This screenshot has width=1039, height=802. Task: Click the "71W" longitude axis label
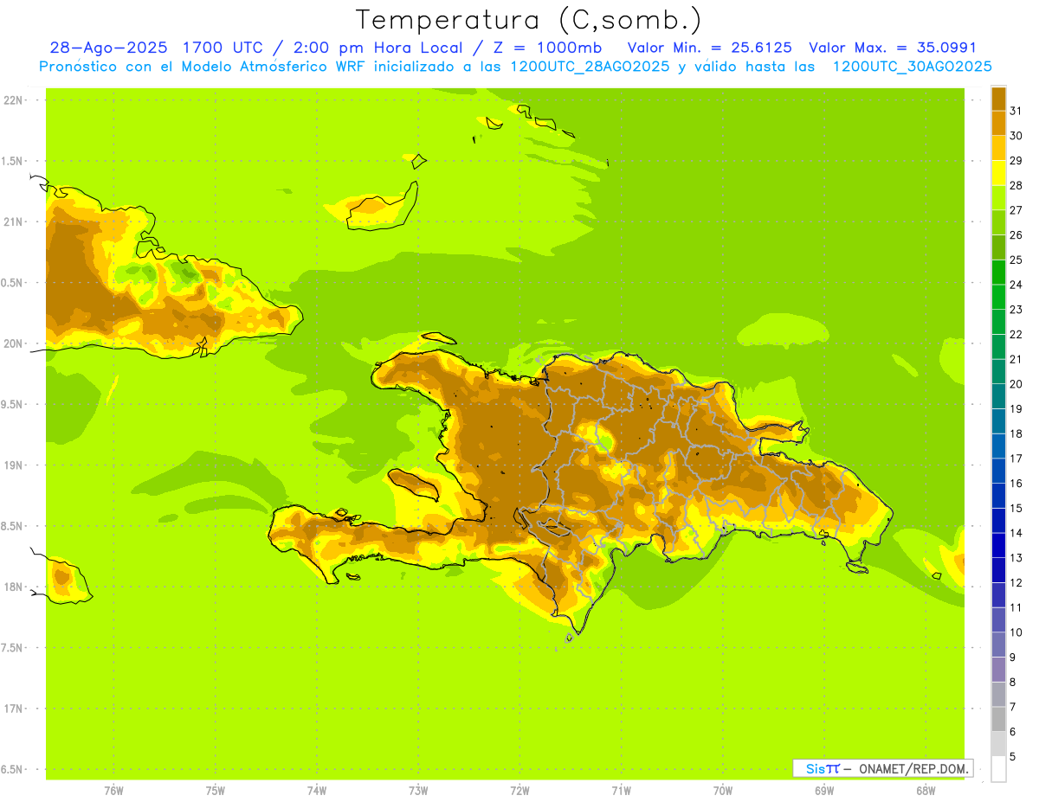tap(621, 791)
